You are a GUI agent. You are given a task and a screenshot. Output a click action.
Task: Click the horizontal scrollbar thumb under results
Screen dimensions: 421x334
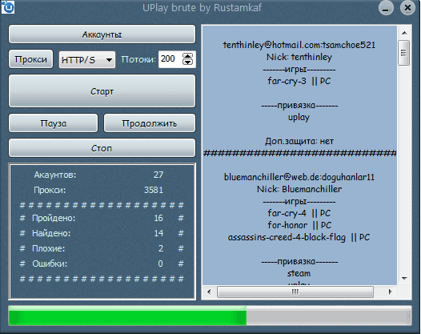[x=295, y=292]
